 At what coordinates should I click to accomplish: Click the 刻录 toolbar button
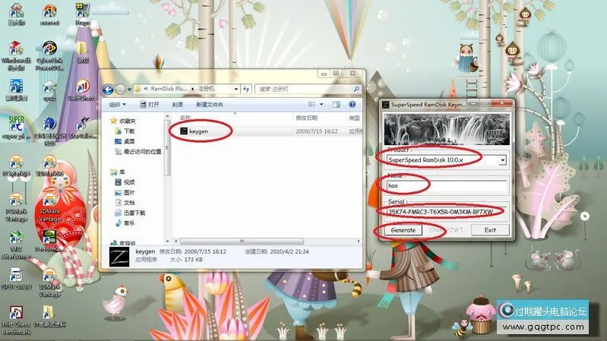[x=178, y=105]
